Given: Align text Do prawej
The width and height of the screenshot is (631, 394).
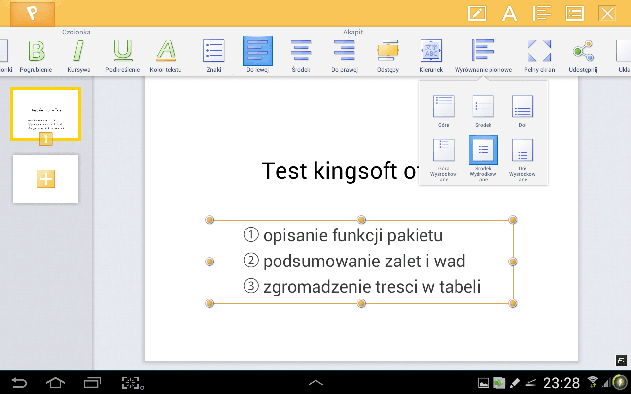Looking at the screenshot, I should [x=345, y=56].
